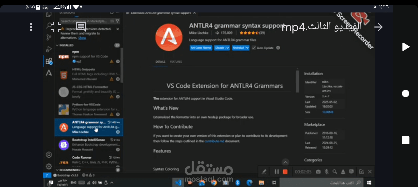
Task: Toggle captions icon in video viewer
Action: pos(81,26)
